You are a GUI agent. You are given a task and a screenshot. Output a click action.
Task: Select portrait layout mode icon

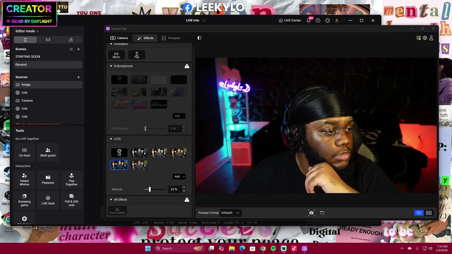coord(25,40)
